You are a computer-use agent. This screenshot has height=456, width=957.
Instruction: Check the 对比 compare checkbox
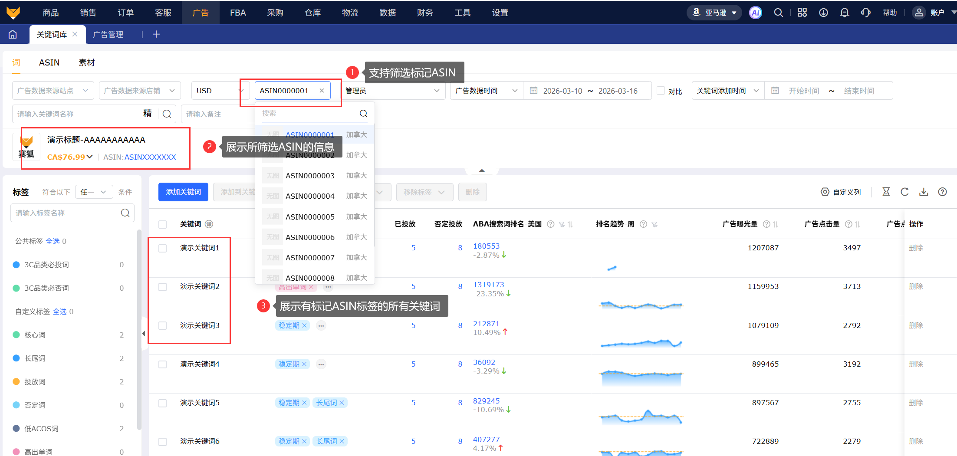coord(661,91)
